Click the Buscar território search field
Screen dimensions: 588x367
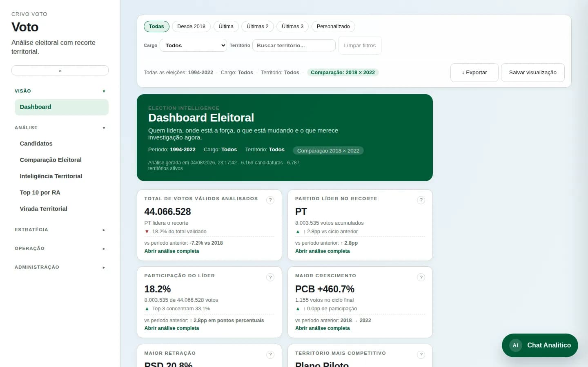pos(294,45)
